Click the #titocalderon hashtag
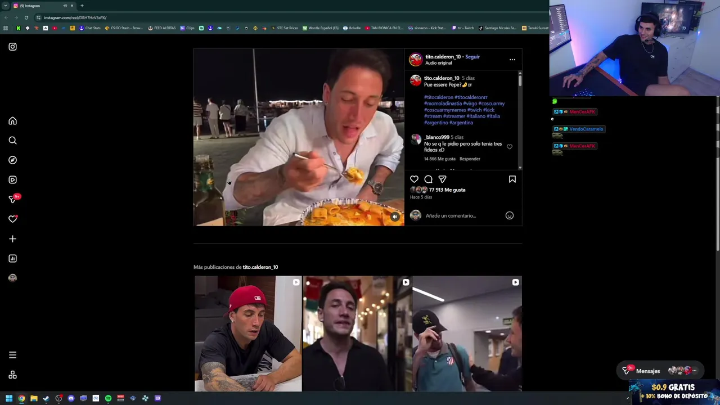The width and height of the screenshot is (720, 405). [438, 97]
